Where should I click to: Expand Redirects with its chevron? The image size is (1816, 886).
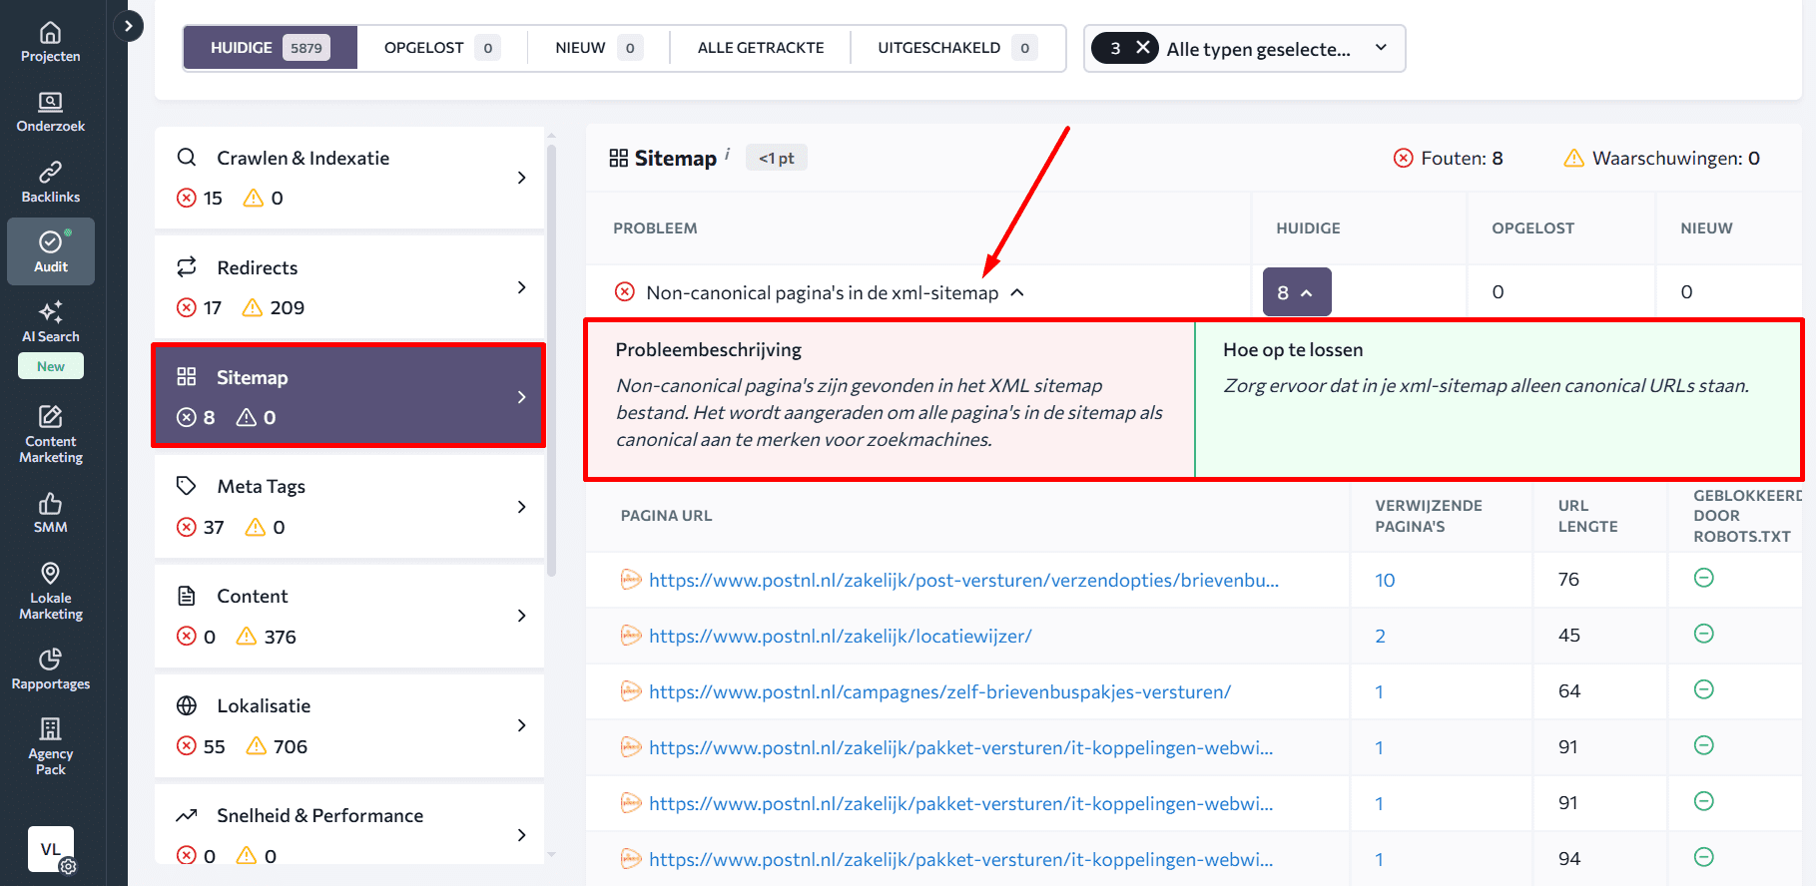(x=521, y=287)
